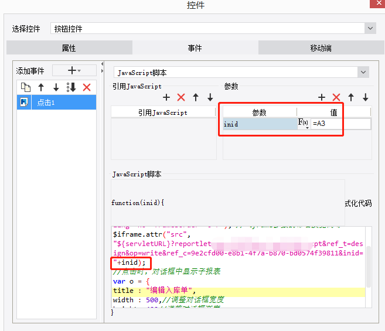Move referenced JavaScript entry down

point(210,97)
